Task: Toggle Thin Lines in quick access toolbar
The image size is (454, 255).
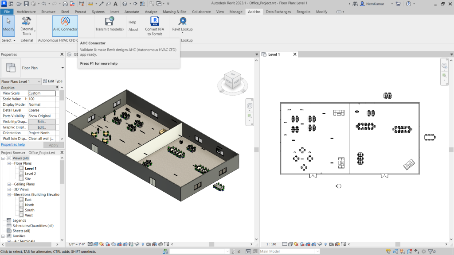Action: pos(142,4)
